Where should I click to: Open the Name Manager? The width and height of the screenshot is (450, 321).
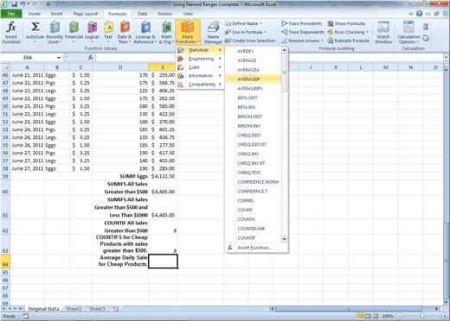(213, 33)
